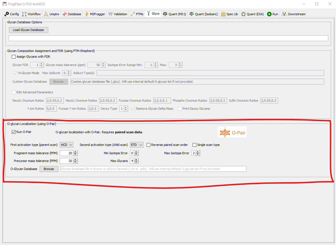Click the Database tab DNA icon
This screenshot has height=245, width=336.
pyautogui.click(x=64, y=14)
